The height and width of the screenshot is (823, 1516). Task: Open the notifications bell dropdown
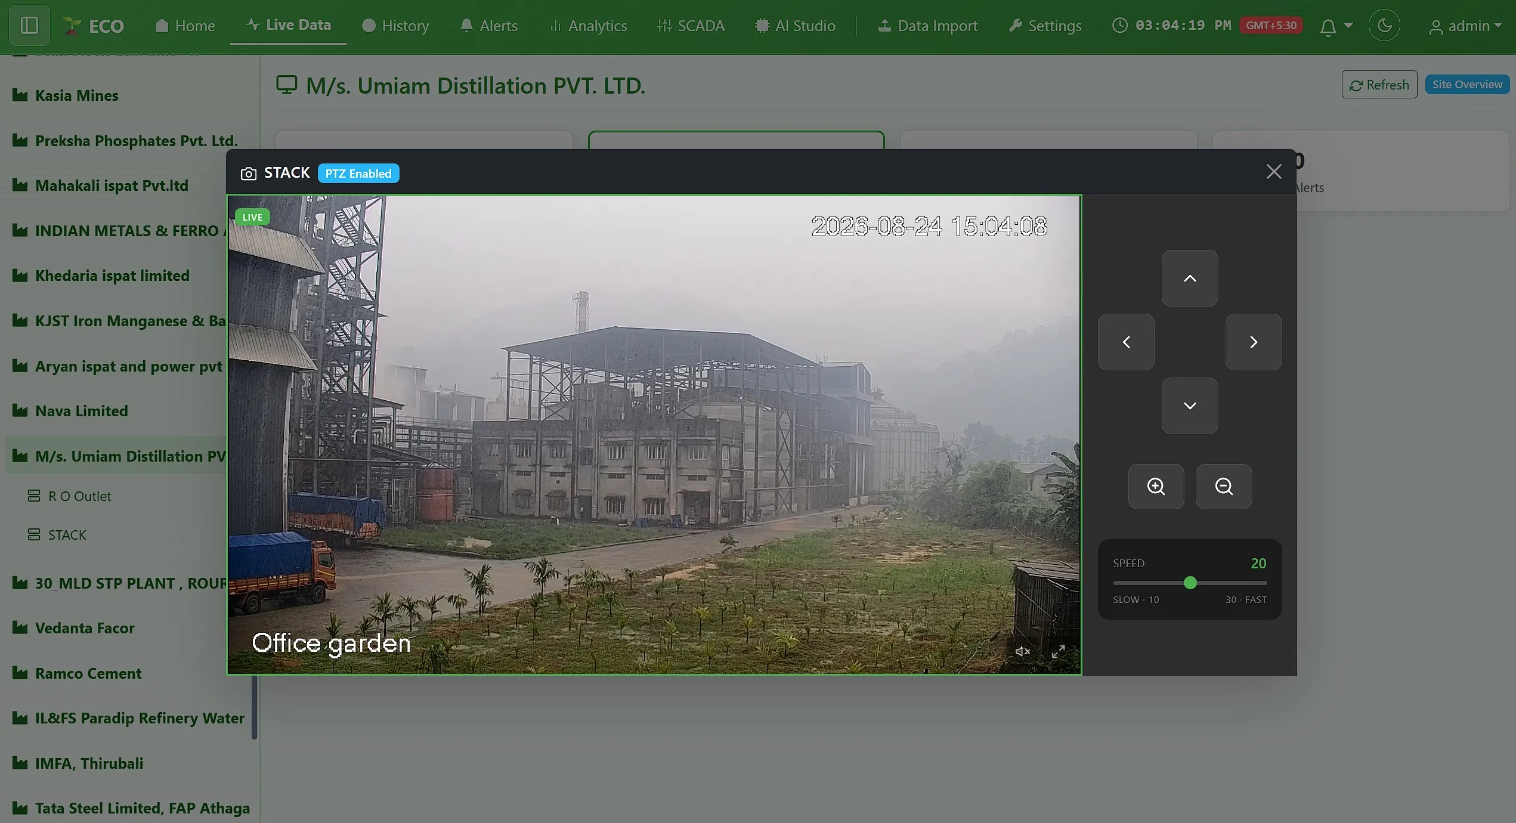click(x=1336, y=27)
